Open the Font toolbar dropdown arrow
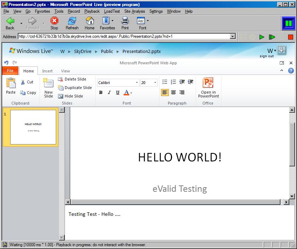The image size is (297, 249). click(x=148, y=20)
